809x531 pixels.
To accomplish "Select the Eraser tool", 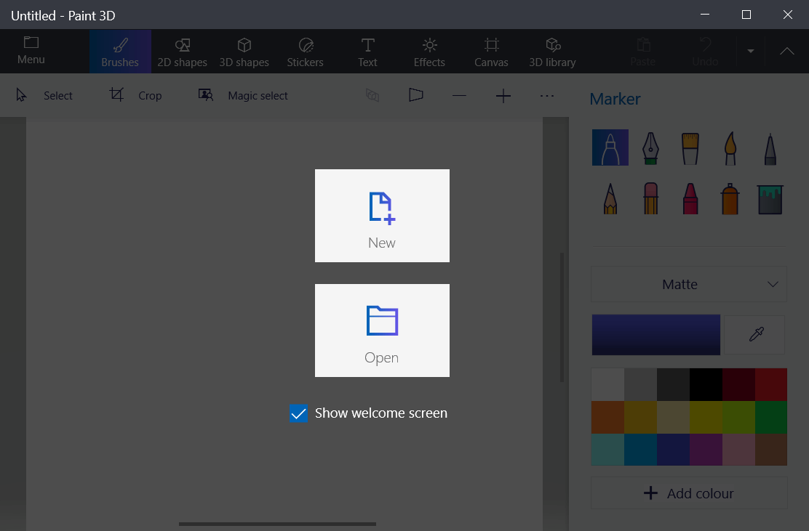I will (650, 198).
